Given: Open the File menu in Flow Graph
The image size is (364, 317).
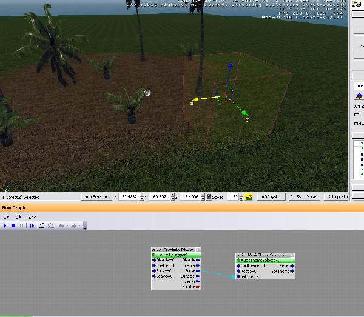Looking at the screenshot, I should (x=6, y=216).
